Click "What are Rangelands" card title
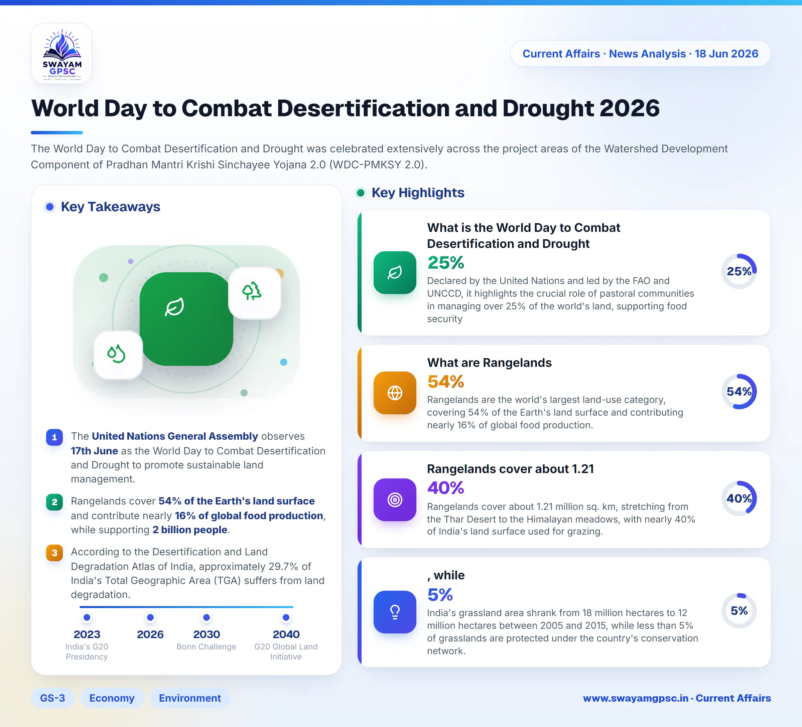The width and height of the screenshot is (802, 727). (489, 363)
